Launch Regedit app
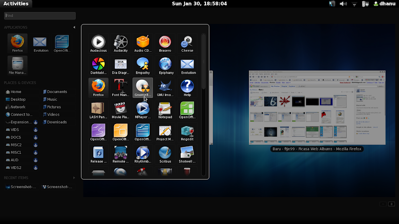 187,132
